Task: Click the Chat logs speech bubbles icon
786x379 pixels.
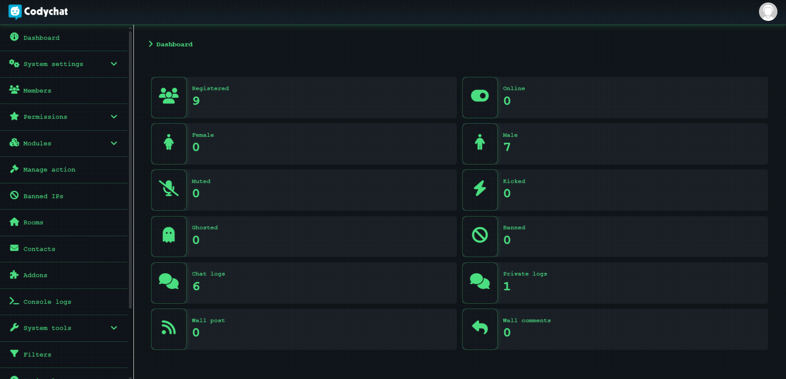Action: click(169, 282)
